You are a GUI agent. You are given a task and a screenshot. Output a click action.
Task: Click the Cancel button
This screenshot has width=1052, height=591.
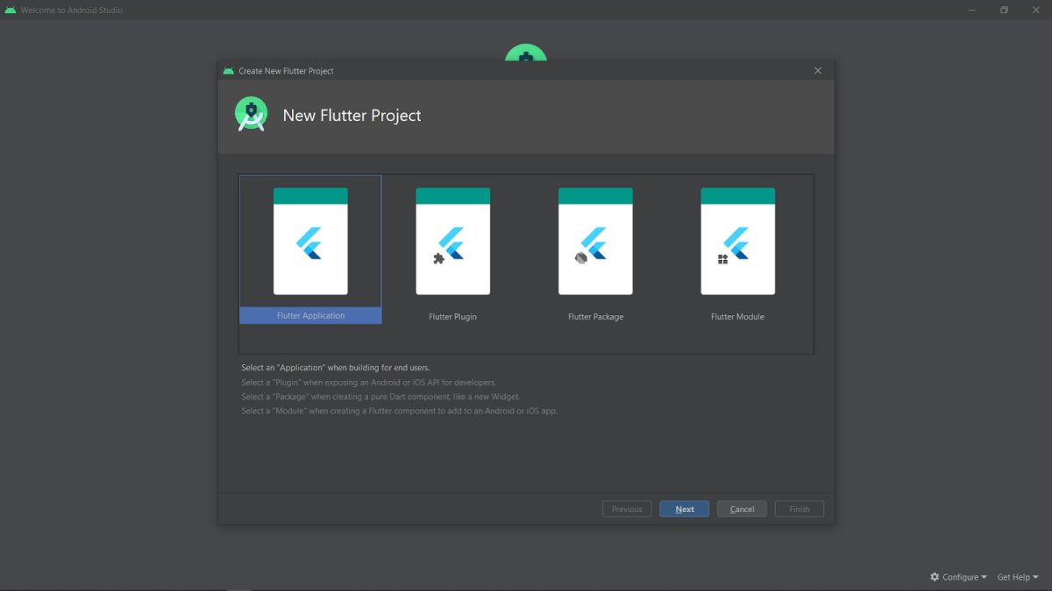pos(742,509)
